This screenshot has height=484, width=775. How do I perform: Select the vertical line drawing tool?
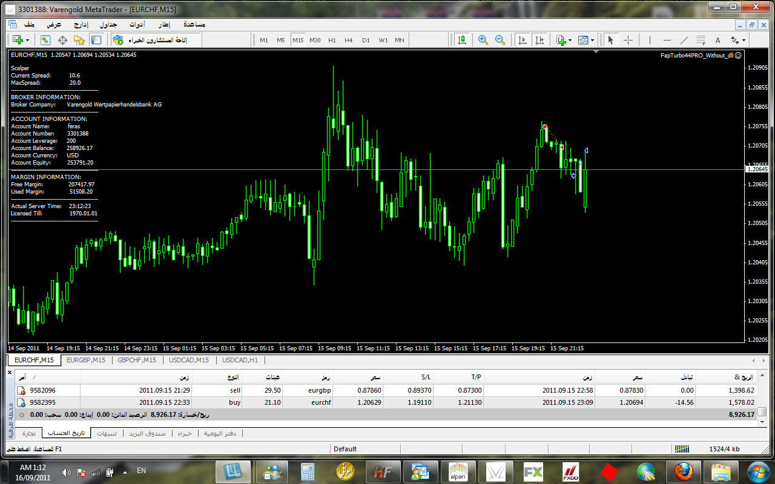pos(650,40)
